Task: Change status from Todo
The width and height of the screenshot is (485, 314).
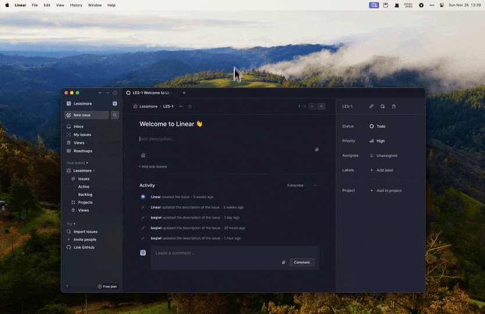Action: coord(377,127)
